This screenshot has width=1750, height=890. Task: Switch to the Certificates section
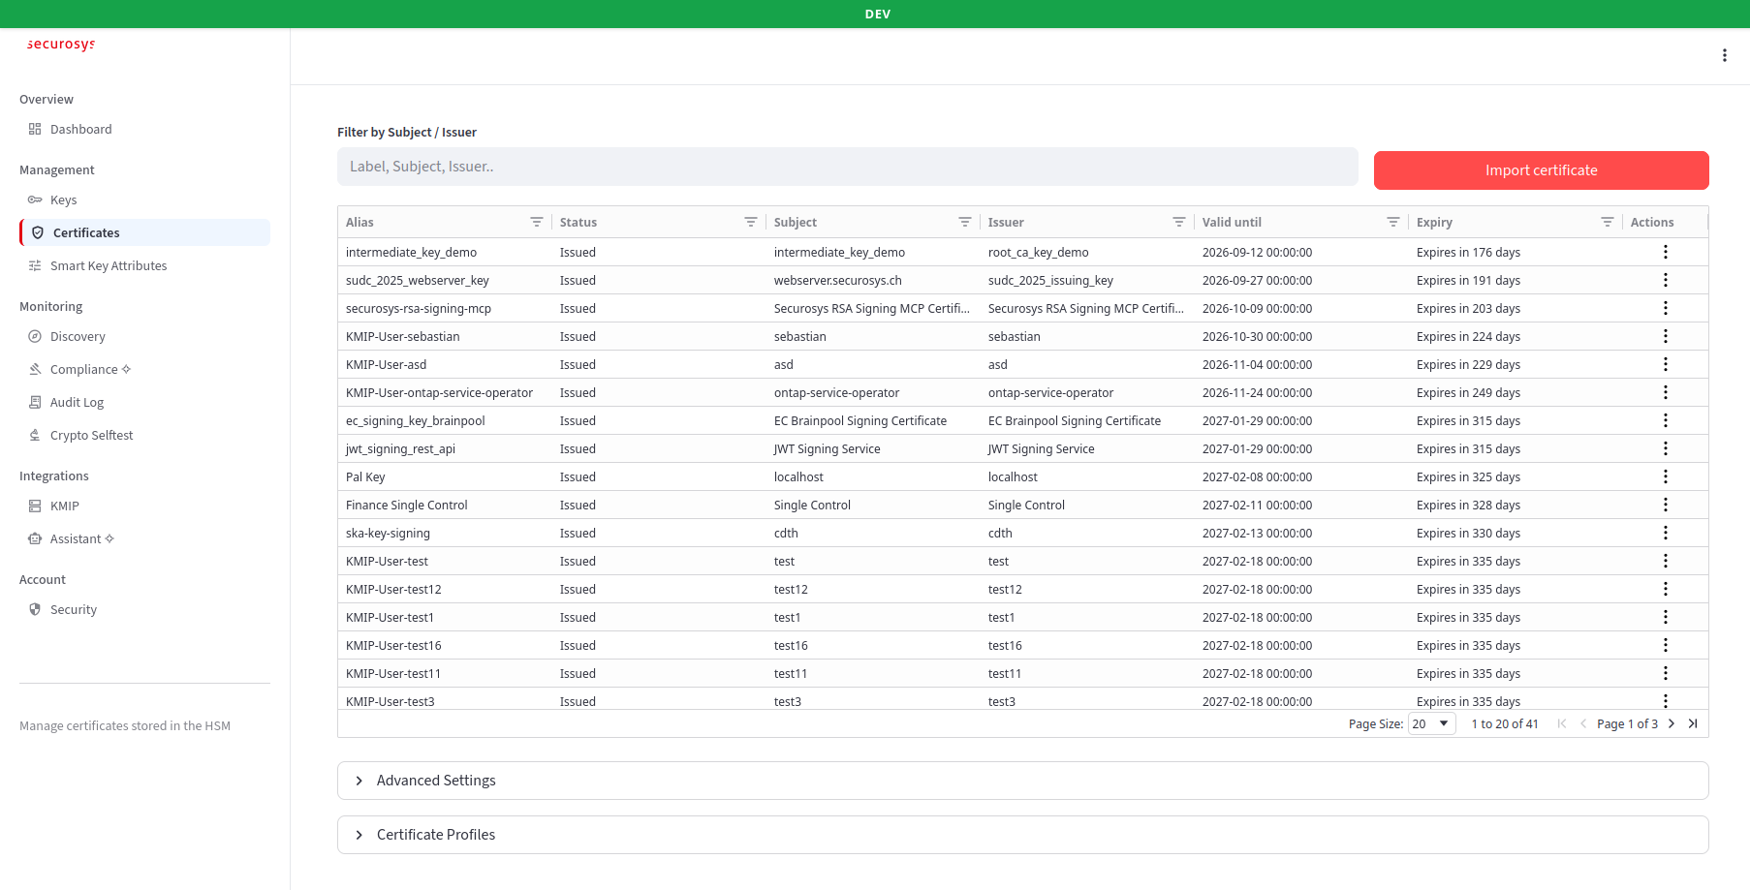tap(86, 232)
